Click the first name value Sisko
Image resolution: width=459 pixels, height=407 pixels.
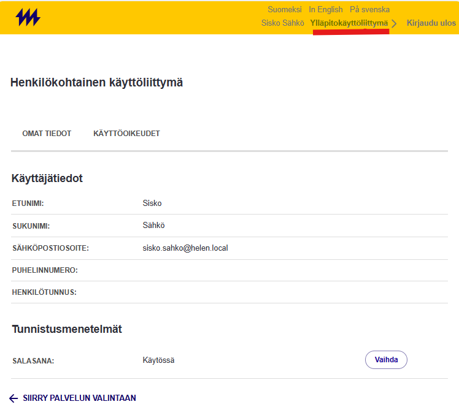152,203
